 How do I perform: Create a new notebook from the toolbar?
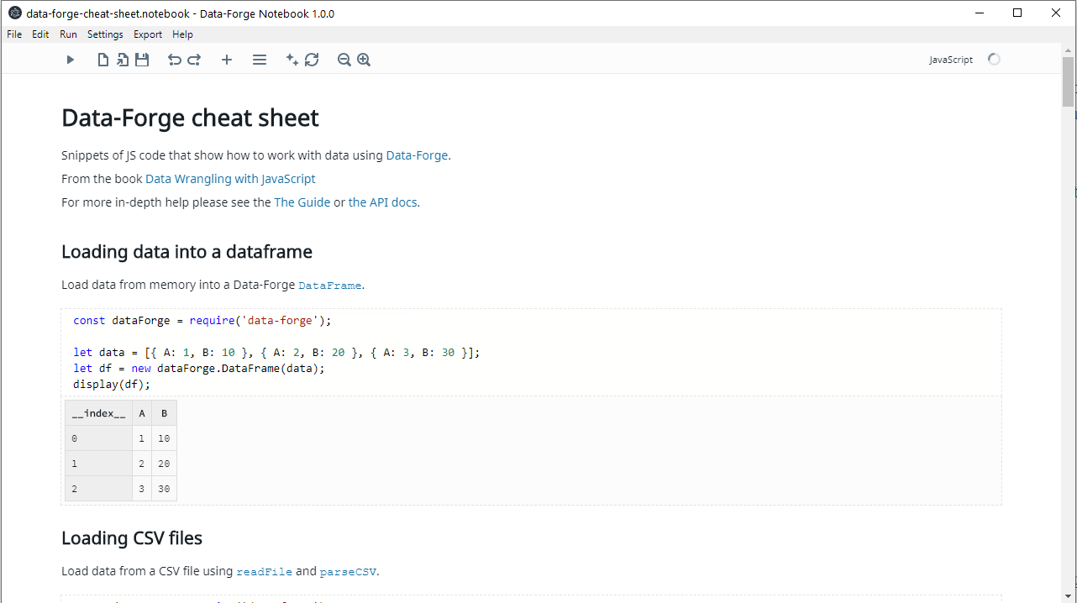(103, 60)
